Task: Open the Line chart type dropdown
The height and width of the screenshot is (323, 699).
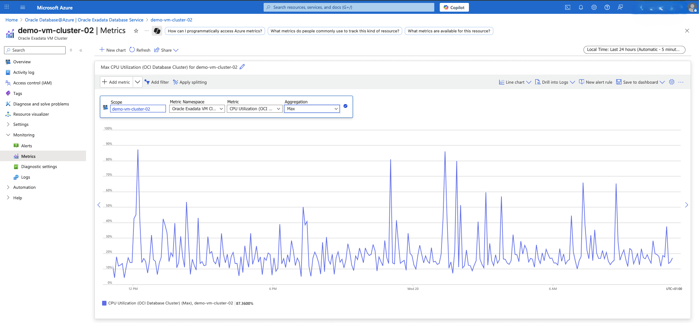Action: [x=515, y=82]
